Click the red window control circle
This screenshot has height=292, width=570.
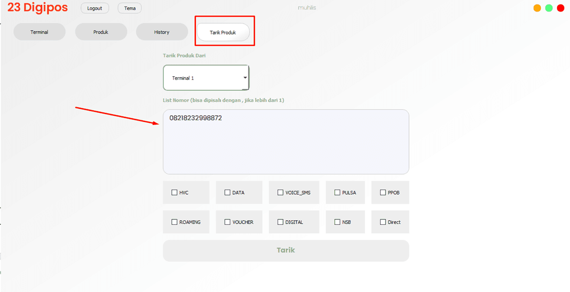(x=560, y=8)
